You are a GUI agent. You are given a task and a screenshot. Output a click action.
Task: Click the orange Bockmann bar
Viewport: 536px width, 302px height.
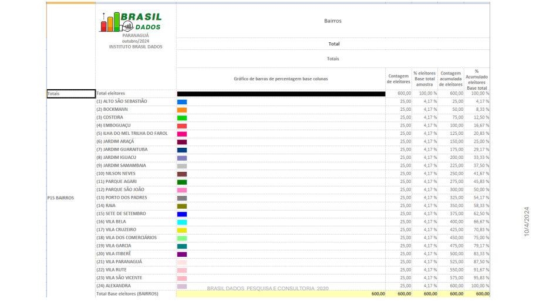(182, 110)
